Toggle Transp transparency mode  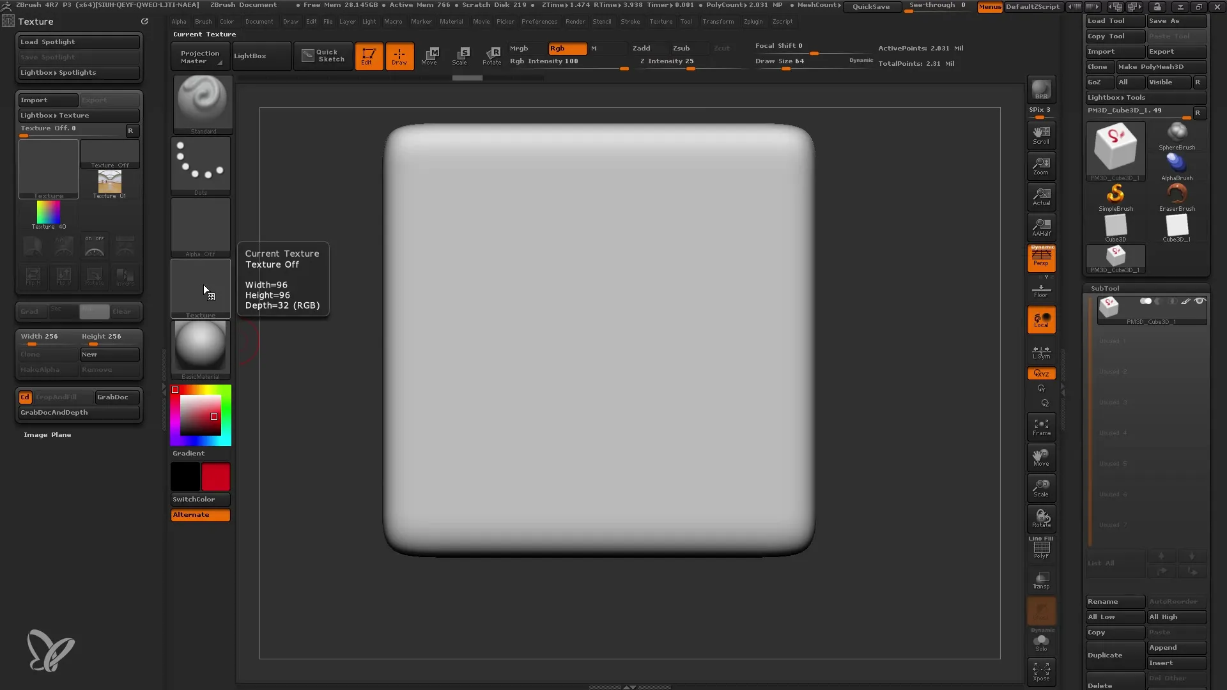(x=1041, y=580)
